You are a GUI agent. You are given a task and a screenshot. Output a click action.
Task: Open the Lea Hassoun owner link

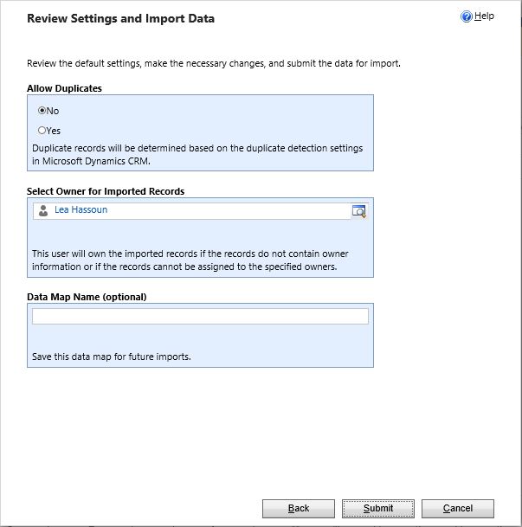pyautogui.click(x=81, y=210)
